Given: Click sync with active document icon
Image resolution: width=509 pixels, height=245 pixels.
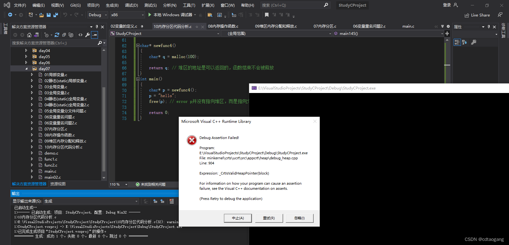Looking at the screenshot, I should tap(57, 35).
